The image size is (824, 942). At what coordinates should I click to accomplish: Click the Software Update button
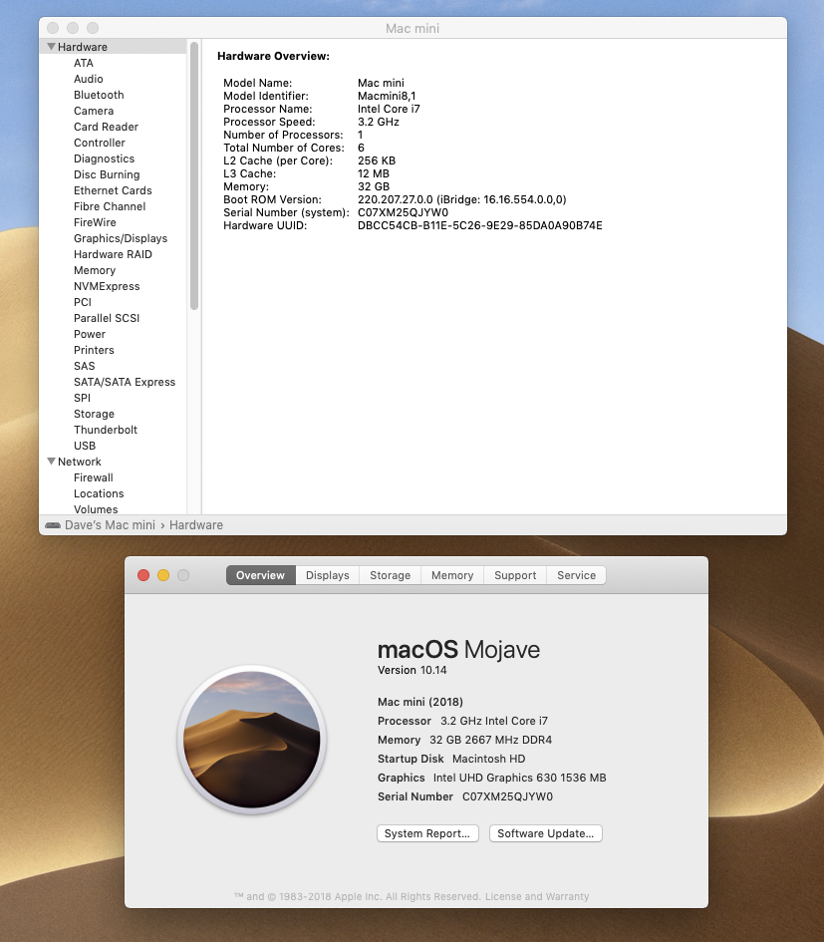coord(545,833)
